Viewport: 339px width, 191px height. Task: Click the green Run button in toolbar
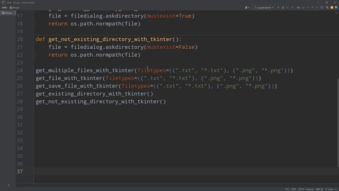pyautogui.click(x=279, y=7)
